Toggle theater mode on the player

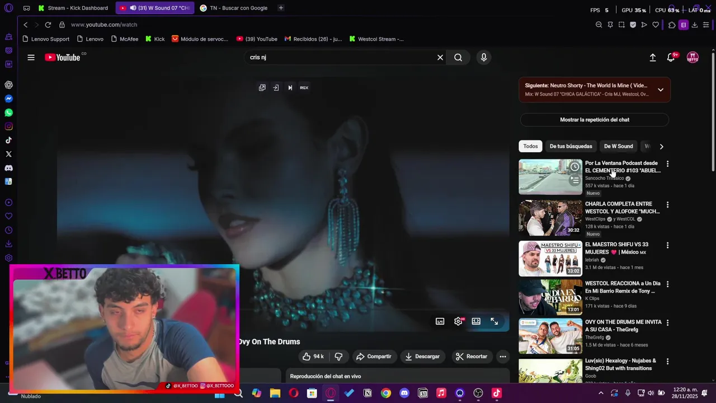[x=476, y=321]
